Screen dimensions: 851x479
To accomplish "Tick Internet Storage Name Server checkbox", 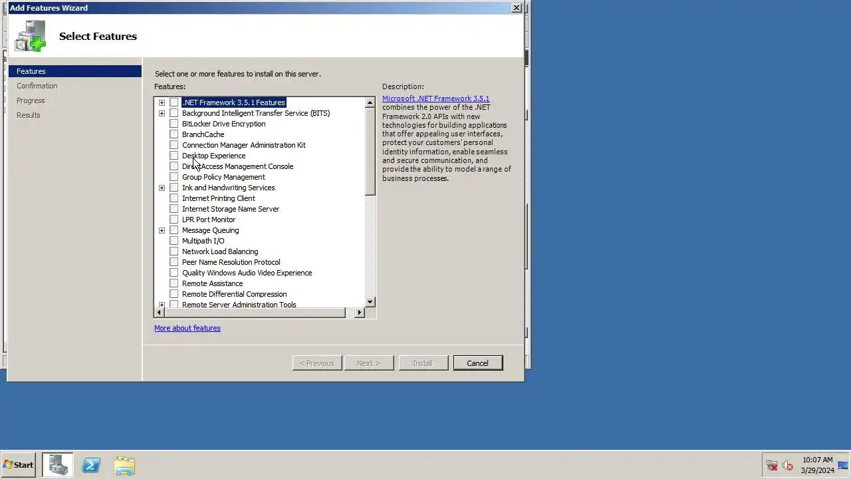I will coord(174,209).
